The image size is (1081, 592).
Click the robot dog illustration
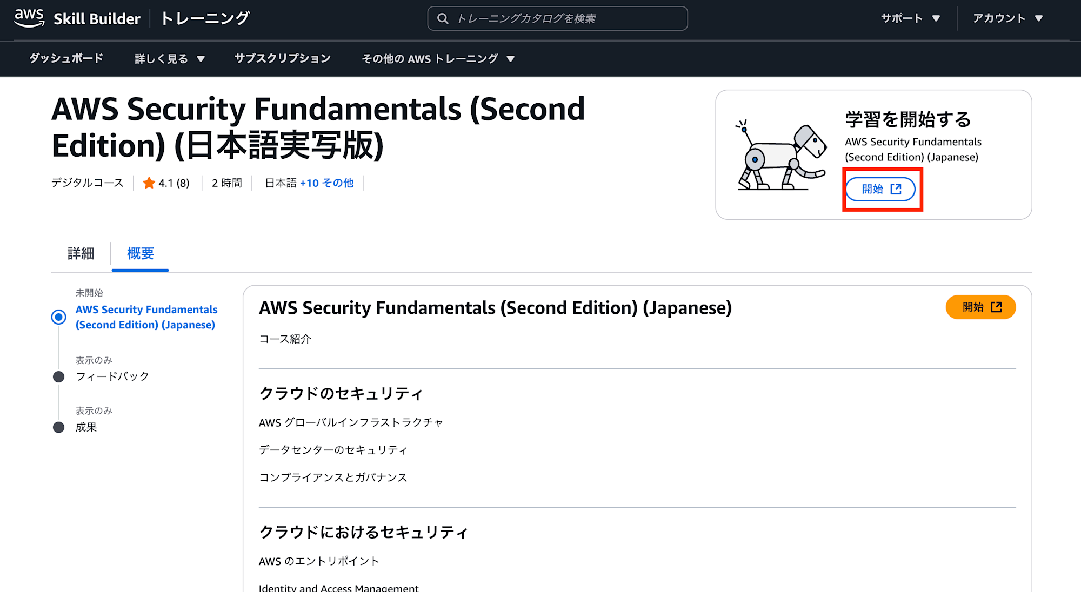(x=781, y=155)
